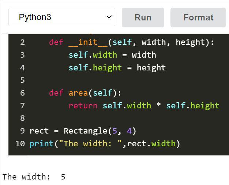Select line number 3 in the gutter

(x=23, y=55)
